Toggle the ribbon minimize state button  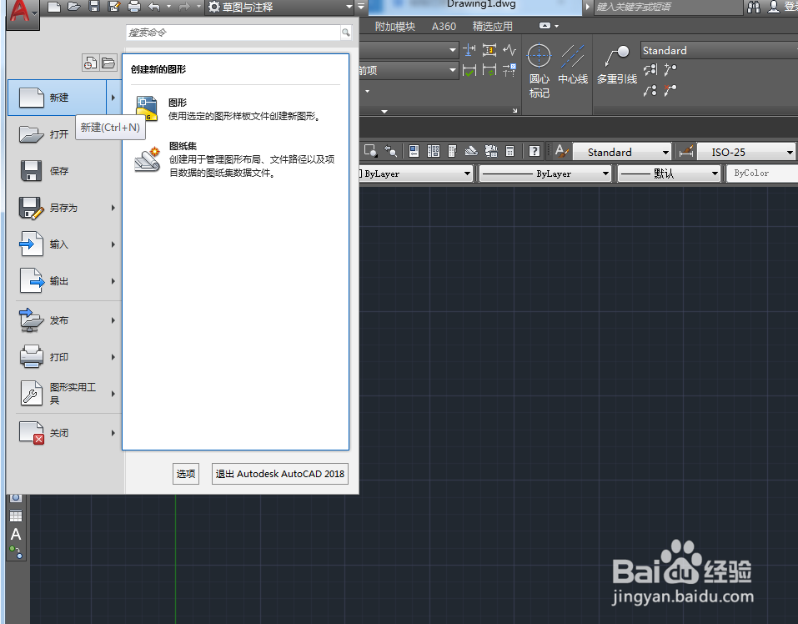(545, 26)
